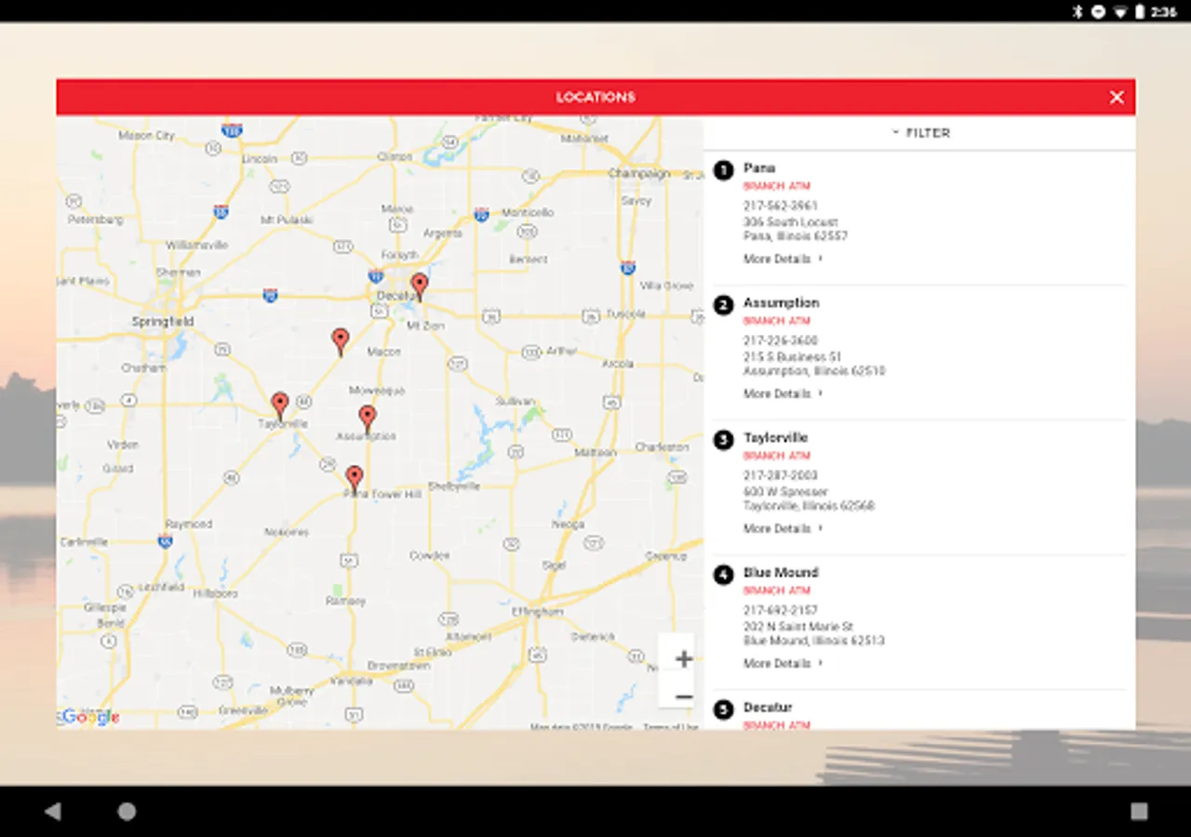Expand the Filter dropdown
Viewport: 1191px width, 837px height.
921,133
